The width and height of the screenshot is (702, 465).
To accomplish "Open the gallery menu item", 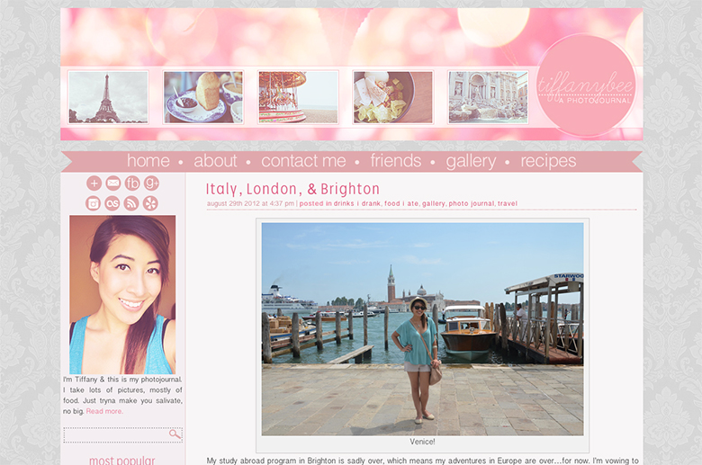I will click(x=471, y=161).
